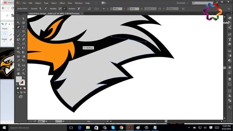233x131 pixels.
Task: Open the zoom level dropdown arrow
Action: [46, 121]
